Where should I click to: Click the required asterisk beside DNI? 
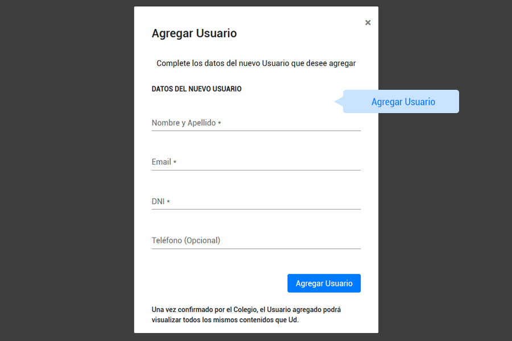[x=168, y=202]
